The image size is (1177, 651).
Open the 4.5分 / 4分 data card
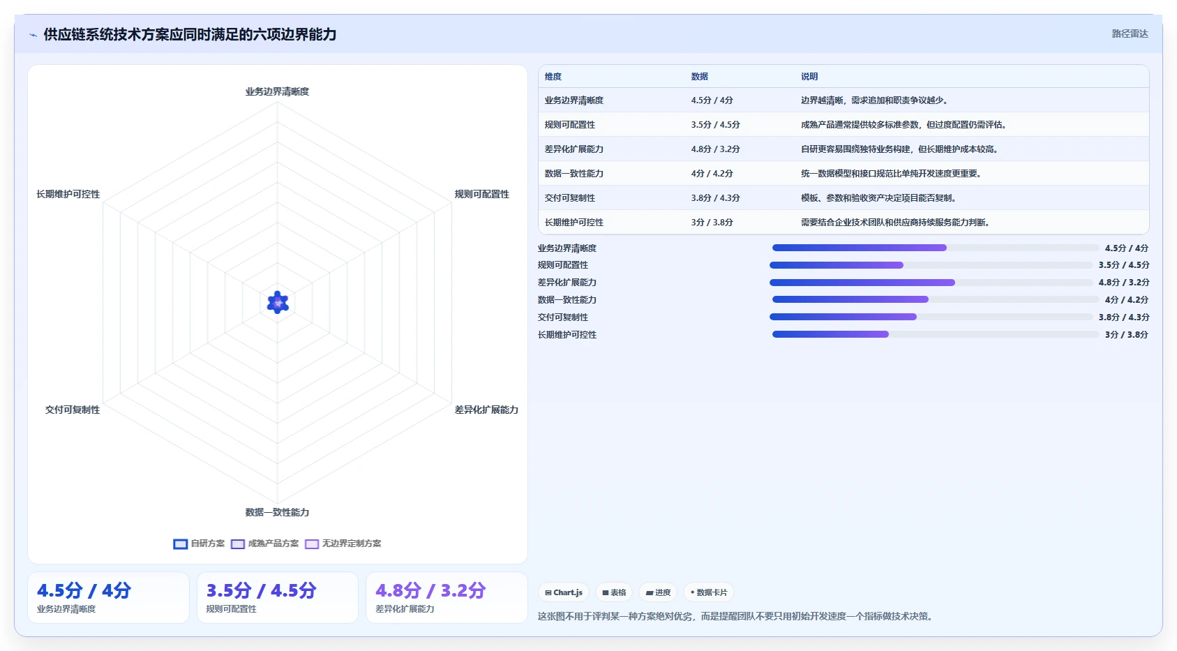coord(108,598)
